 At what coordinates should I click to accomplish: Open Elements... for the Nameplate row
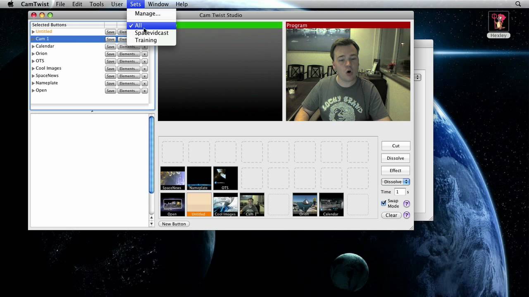click(129, 84)
